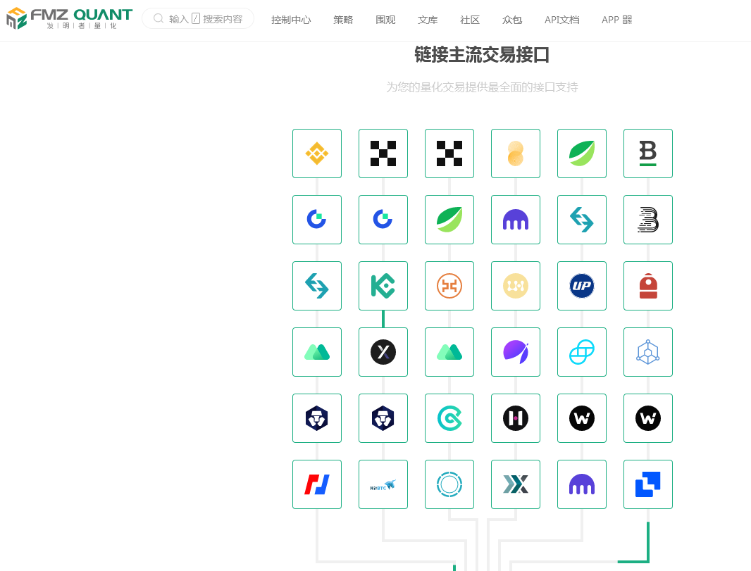The width and height of the screenshot is (751, 571).
Task: Open the purple leaf-shaped exchange icon
Action: [x=516, y=352]
